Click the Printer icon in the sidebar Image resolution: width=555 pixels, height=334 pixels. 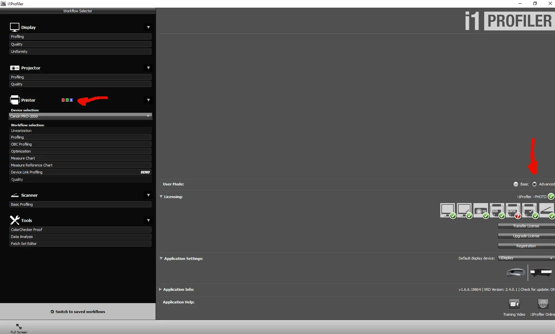coord(15,100)
